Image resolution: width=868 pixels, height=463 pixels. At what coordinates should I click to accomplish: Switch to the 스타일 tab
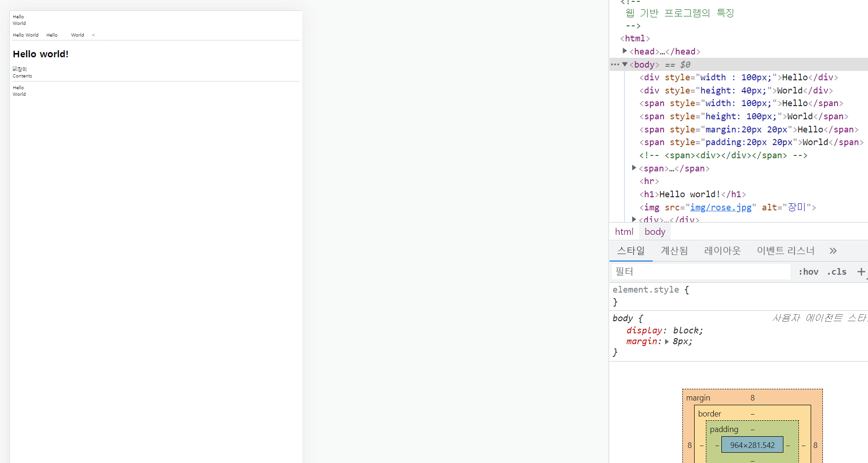pyautogui.click(x=631, y=251)
